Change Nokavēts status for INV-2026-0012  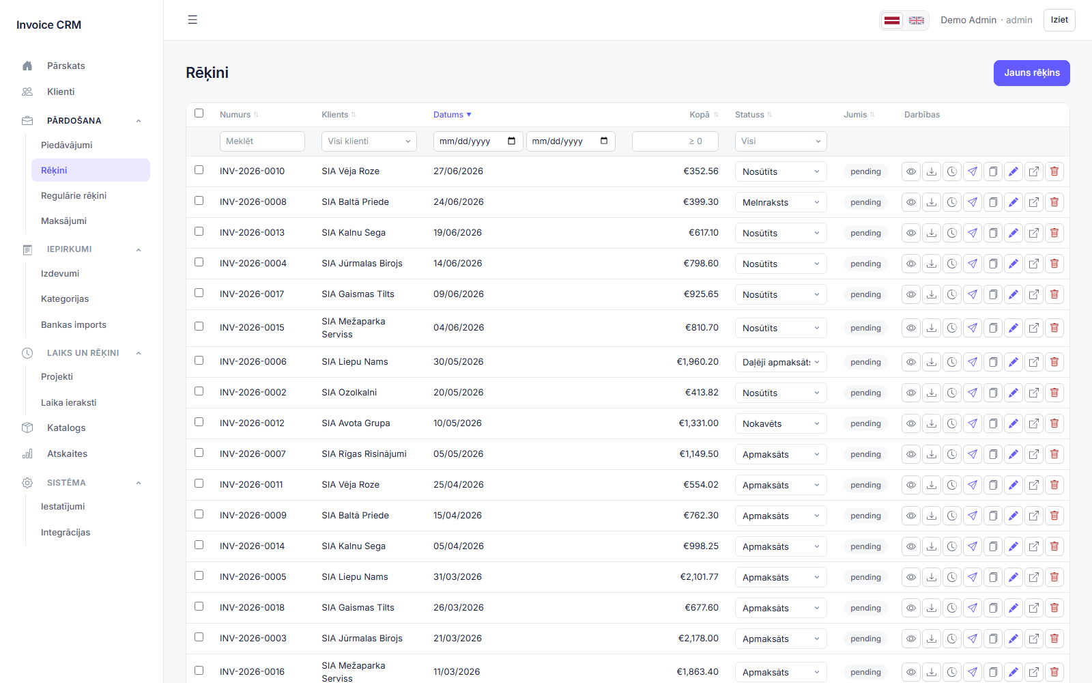coord(781,423)
